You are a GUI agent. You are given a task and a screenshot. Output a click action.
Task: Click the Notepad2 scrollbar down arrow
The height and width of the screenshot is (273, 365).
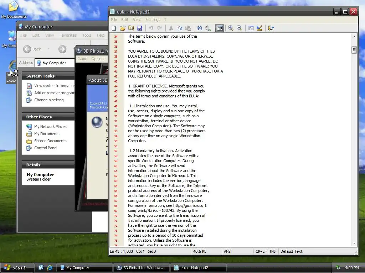coord(354,243)
